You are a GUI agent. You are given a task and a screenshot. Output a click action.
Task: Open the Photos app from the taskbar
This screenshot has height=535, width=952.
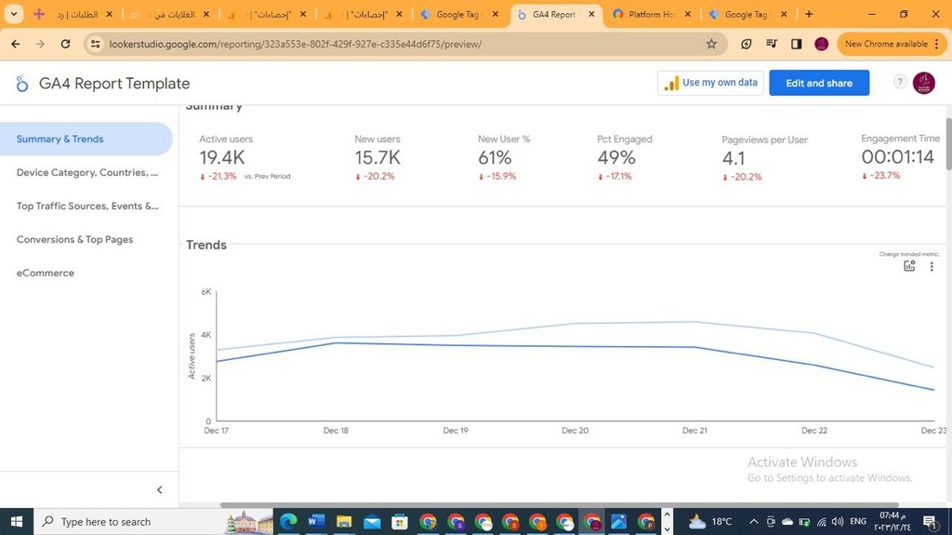618,522
